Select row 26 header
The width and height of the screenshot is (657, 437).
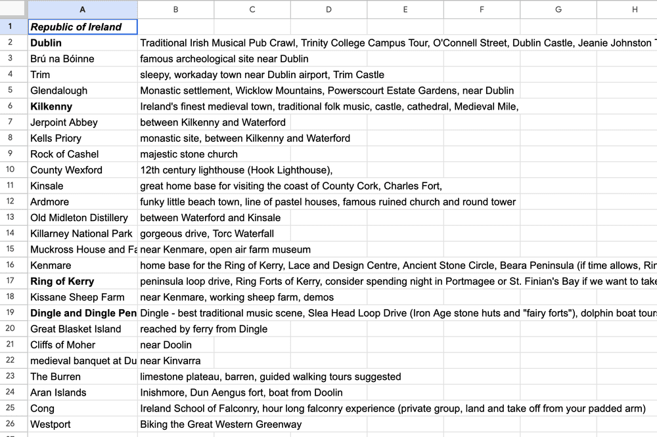point(14,425)
